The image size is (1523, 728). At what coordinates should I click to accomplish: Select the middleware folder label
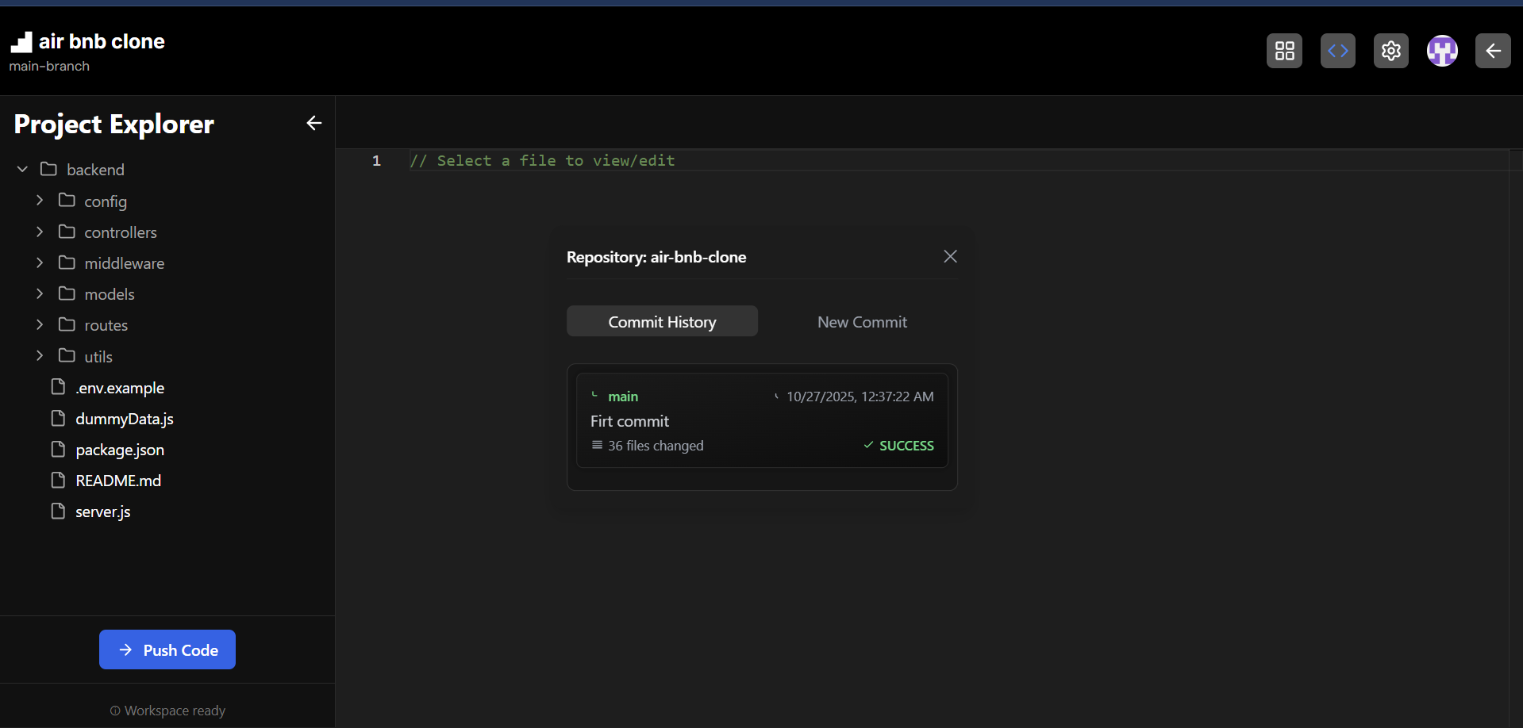coord(125,263)
